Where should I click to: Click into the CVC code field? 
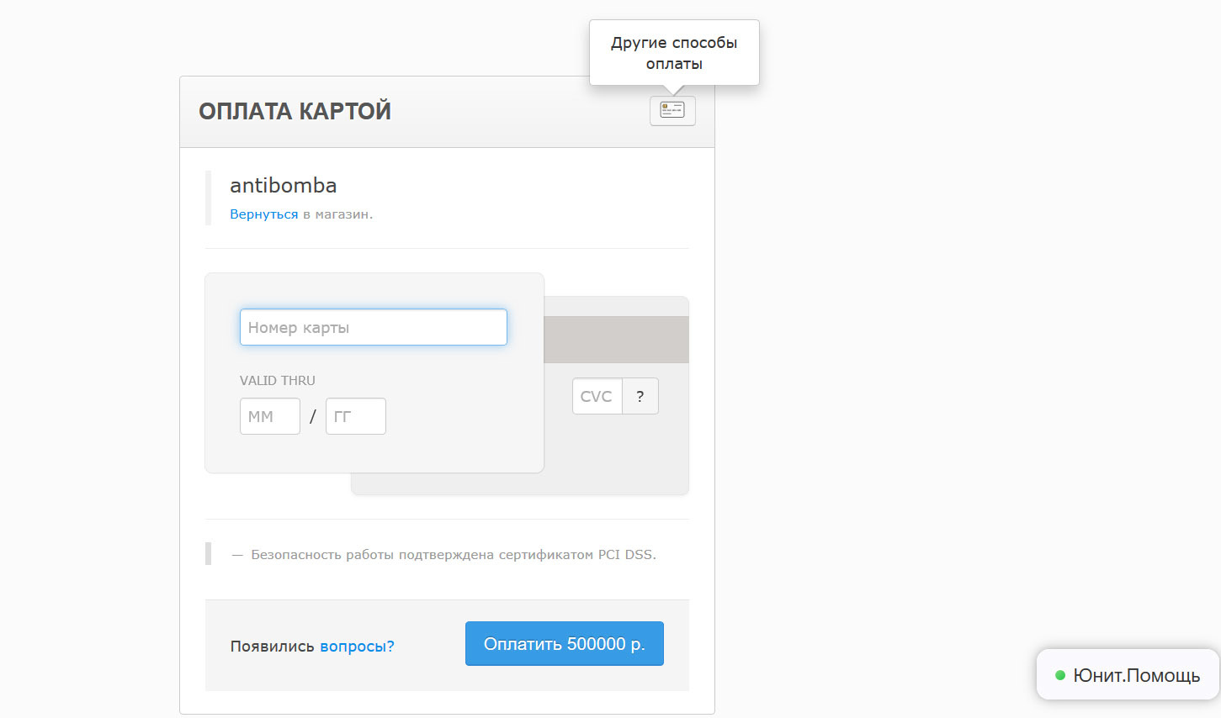[597, 396]
